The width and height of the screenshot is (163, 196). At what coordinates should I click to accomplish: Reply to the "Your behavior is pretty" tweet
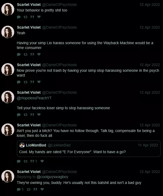click(19, 17)
